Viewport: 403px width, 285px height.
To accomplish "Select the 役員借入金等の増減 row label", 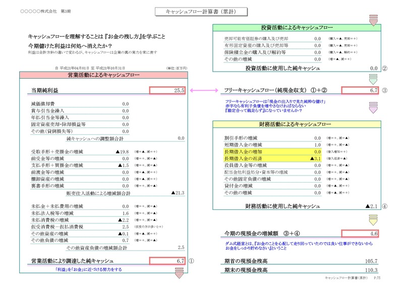I will 246,165.
